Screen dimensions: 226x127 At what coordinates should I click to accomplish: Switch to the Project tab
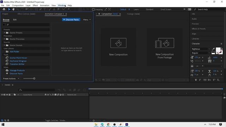(x=5, y=14)
